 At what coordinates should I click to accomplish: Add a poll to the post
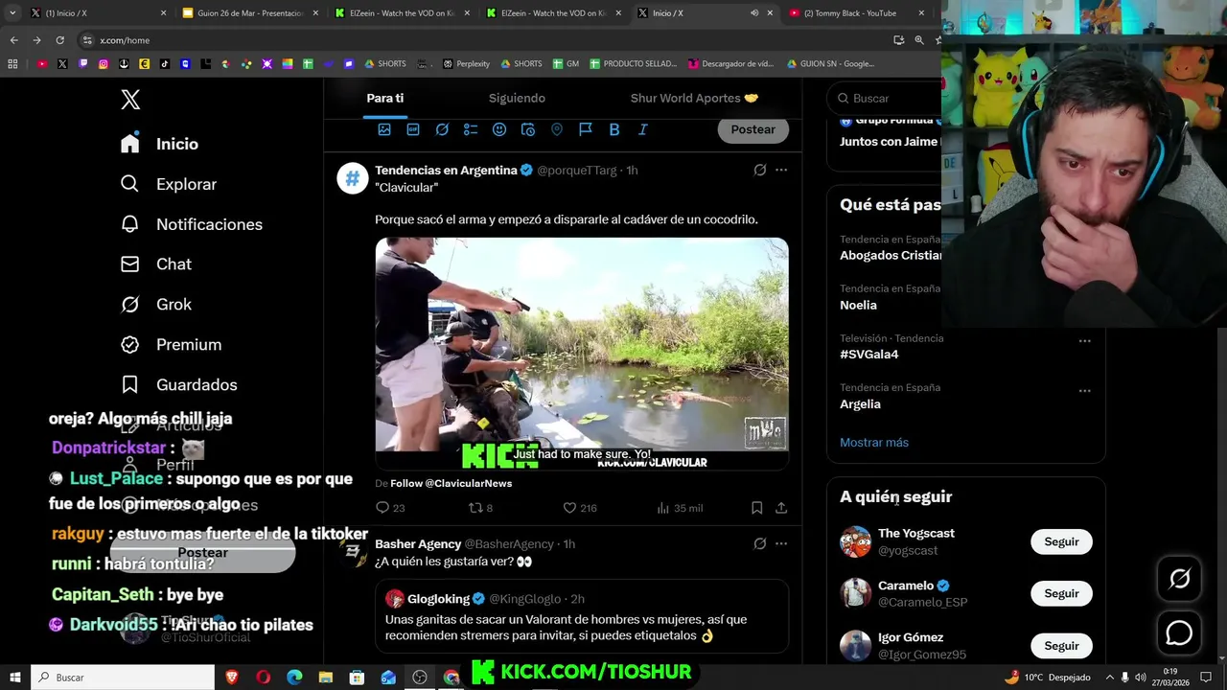pos(471,129)
